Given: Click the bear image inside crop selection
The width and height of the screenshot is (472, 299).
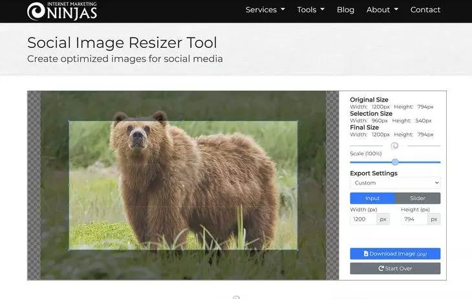Looking at the screenshot, I should pos(184,185).
